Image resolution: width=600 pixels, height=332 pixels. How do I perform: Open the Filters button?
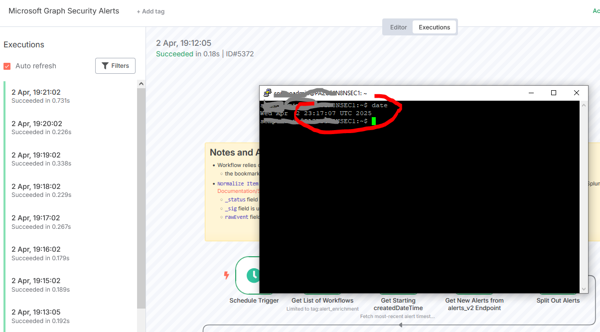click(115, 66)
